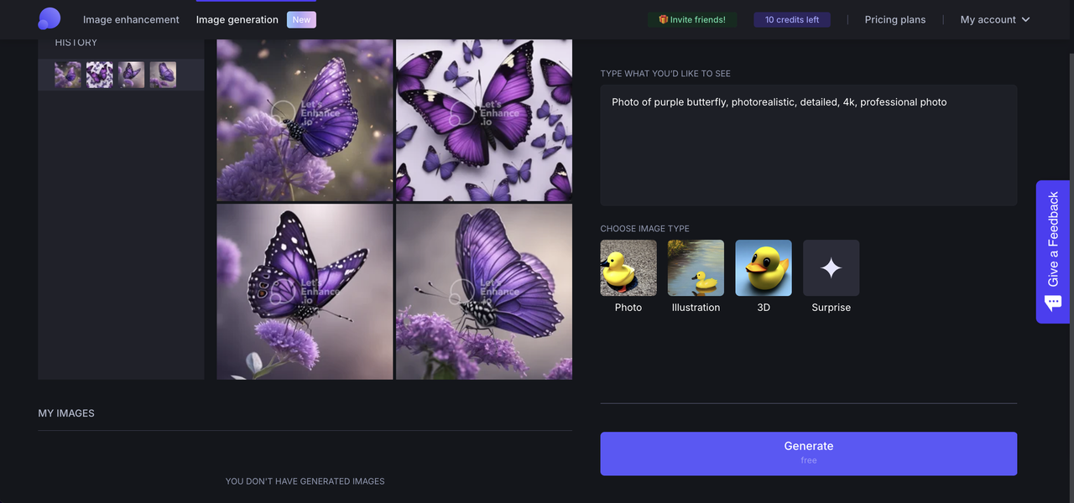The height and width of the screenshot is (503, 1074).
Task: Open the Image generation tab
Action: click(237, 19)
